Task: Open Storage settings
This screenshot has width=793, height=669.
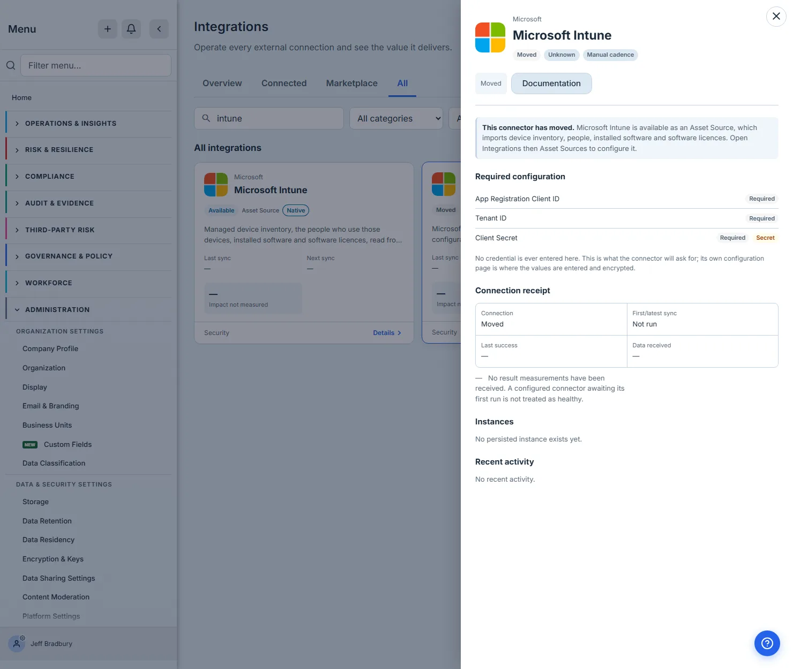Action: pos(36,502)
